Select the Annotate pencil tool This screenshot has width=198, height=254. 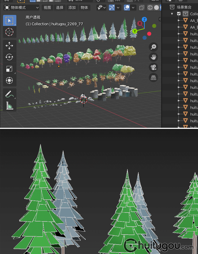(10, 94)
